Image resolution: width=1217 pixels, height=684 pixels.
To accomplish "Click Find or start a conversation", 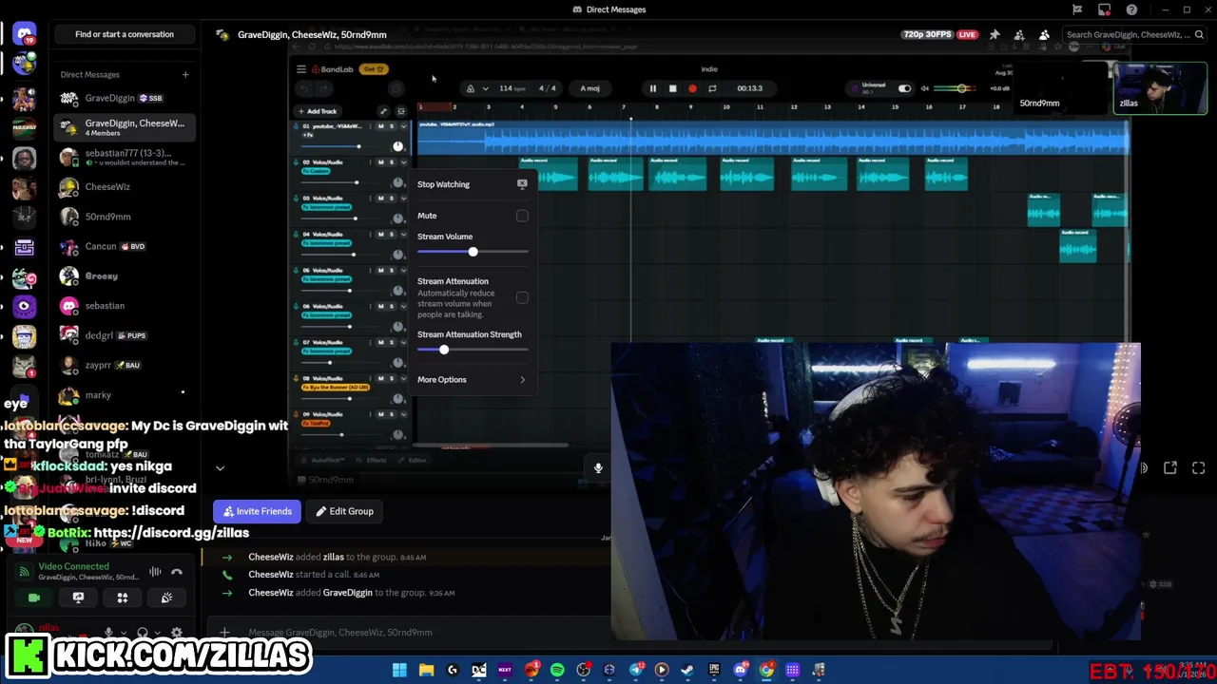I will pyautogui.click(x=125, y=34).
